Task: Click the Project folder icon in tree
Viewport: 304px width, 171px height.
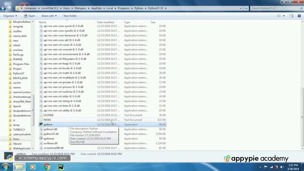Action: (x=10, y=68)
